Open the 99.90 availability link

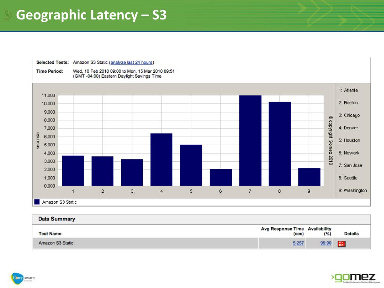point(326,243)
